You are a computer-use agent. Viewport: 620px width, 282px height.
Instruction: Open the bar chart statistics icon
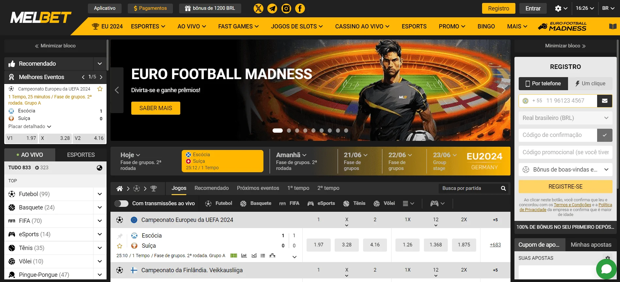pos(244,256)
